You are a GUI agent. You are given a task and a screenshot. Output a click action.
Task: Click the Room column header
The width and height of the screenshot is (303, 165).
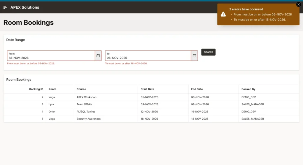point(52,89)
